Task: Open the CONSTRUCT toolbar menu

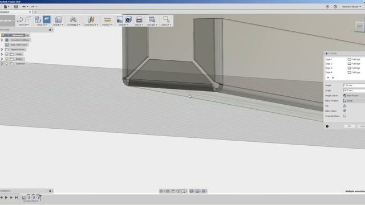Action: click(x=91, y=25)
